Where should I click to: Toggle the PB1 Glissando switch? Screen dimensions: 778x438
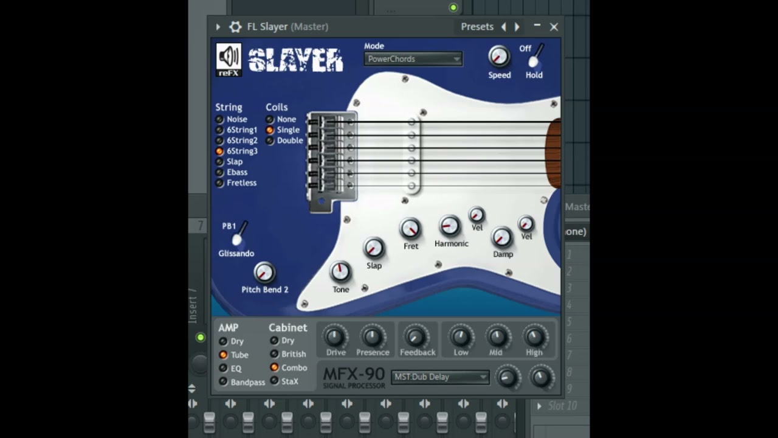click(239, 234)
